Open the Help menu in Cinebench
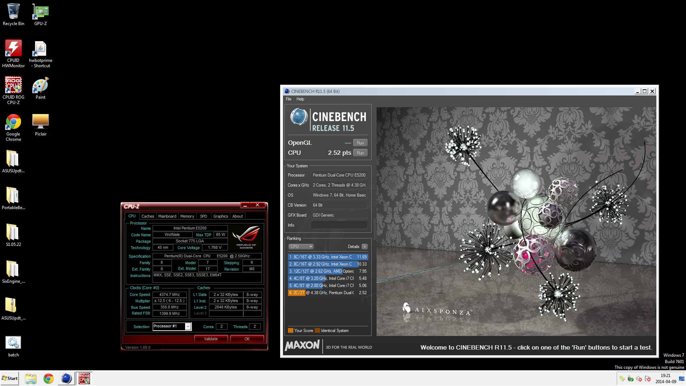The image size is (686, 386). click(x=300, y=99)
